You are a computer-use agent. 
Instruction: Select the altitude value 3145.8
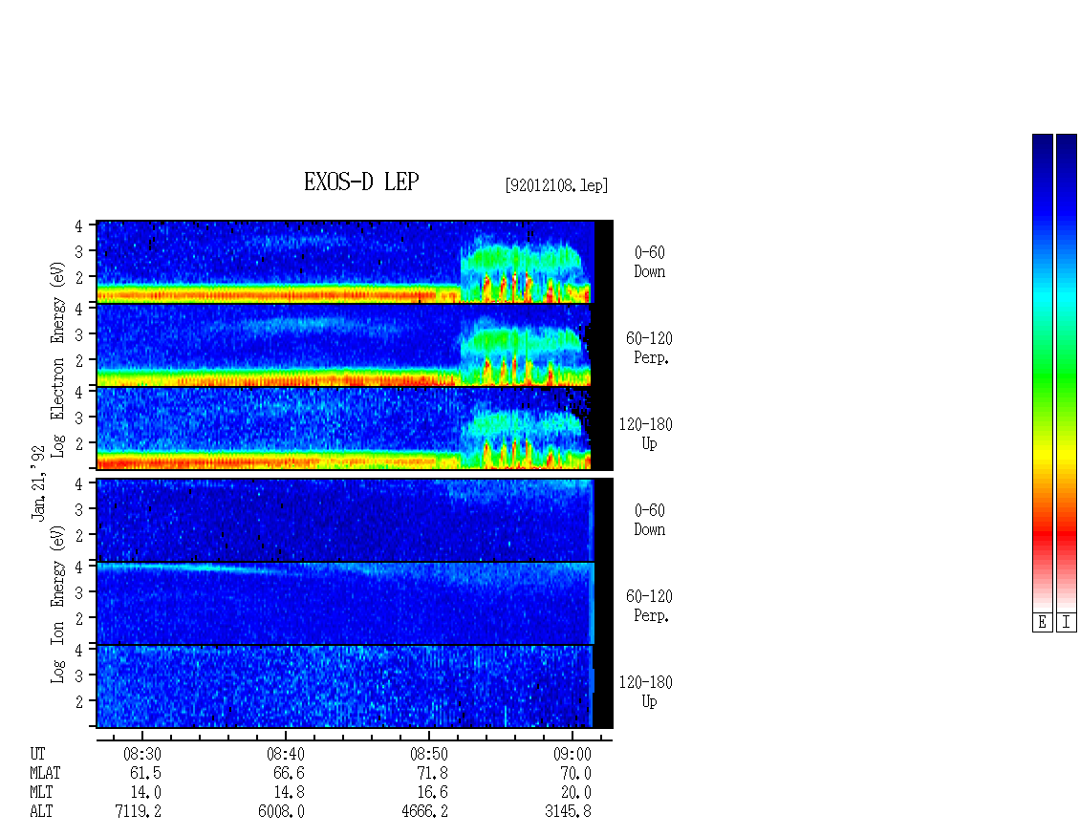tap(568, 811)
